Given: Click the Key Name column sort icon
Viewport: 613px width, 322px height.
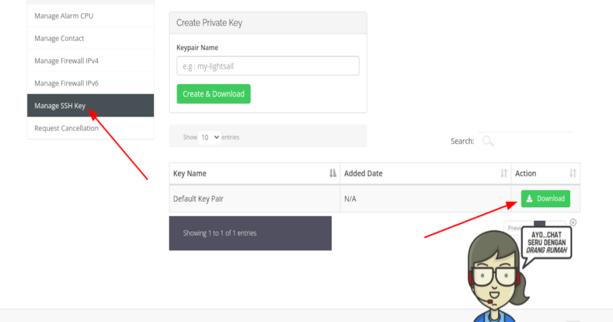Looking at the screenshot, I should point(333,174).
